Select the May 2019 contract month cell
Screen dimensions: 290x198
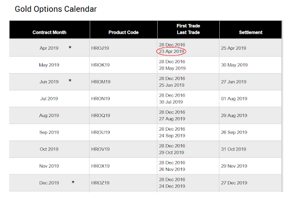click(x=49, y=65)
